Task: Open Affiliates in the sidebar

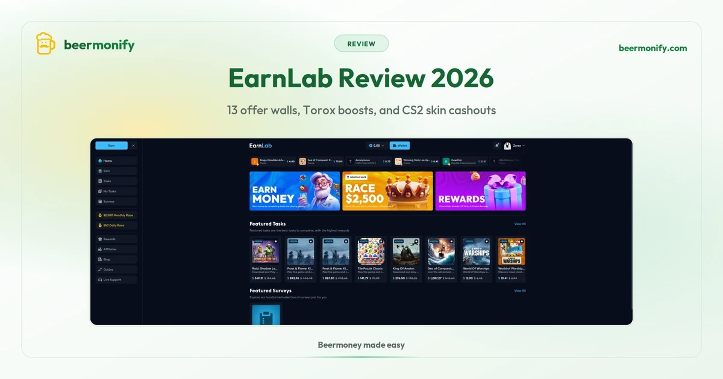Action: 116,249
